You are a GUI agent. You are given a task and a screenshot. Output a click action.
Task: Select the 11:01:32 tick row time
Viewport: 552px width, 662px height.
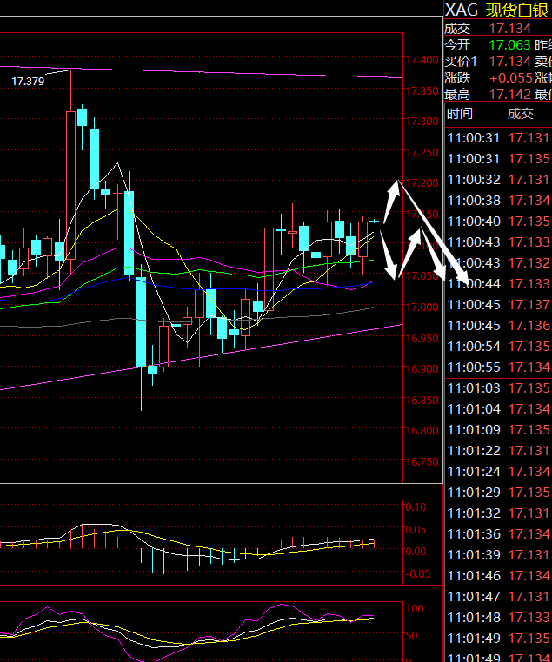coord(473,513)
